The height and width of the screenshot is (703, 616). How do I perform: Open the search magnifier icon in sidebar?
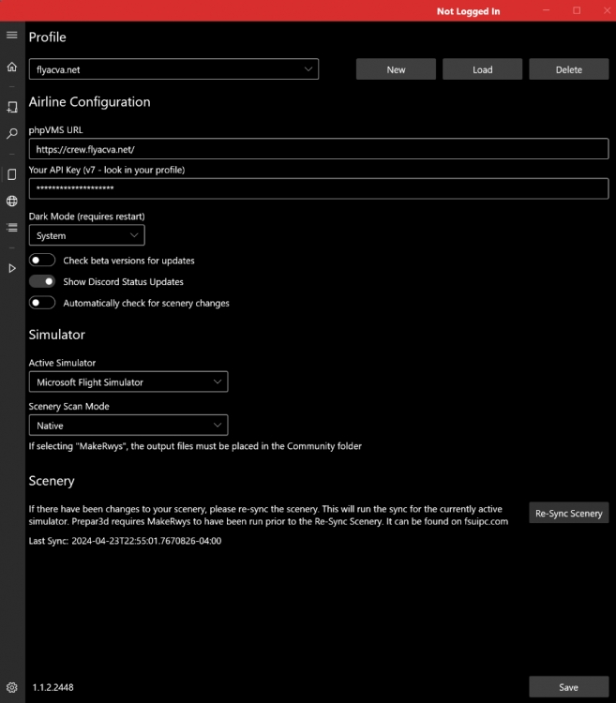click(12, 134)
